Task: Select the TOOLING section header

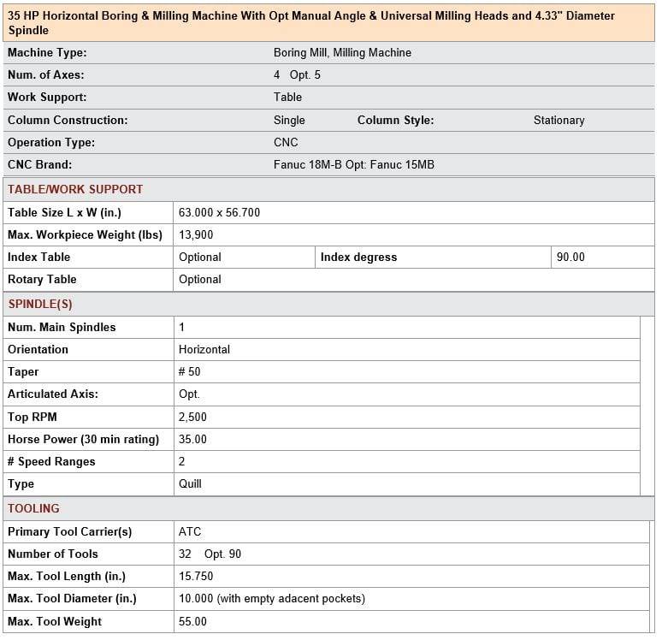Action: 33,508
